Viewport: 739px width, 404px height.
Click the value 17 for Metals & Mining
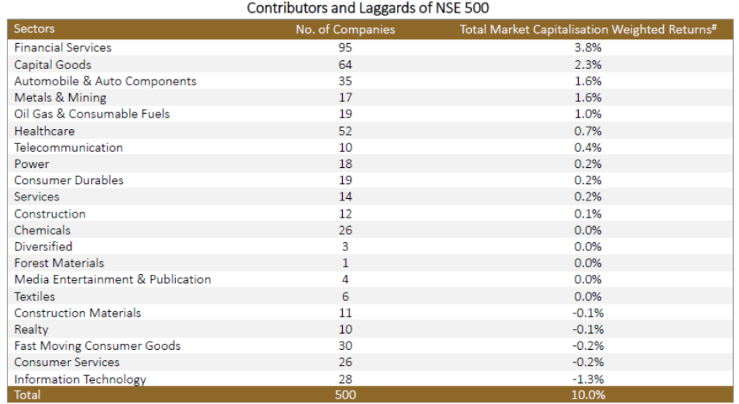pyautogui.click(x=345, y=97)
